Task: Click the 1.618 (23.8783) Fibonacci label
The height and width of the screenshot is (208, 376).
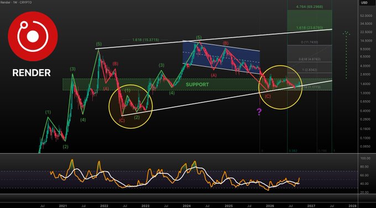Action: 309,28
